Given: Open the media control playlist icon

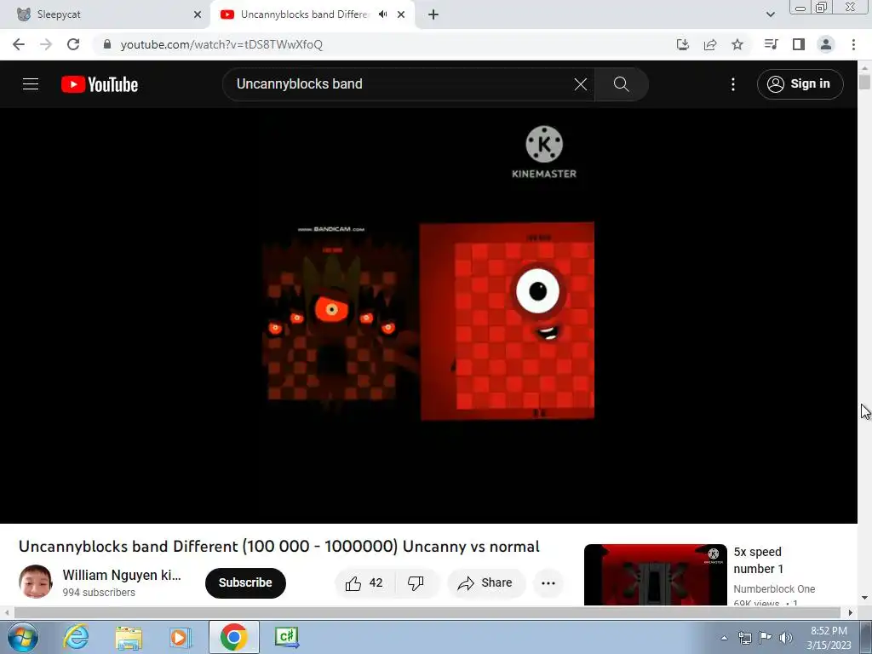Looking at the screenshot, I should [x=771, y=44].
